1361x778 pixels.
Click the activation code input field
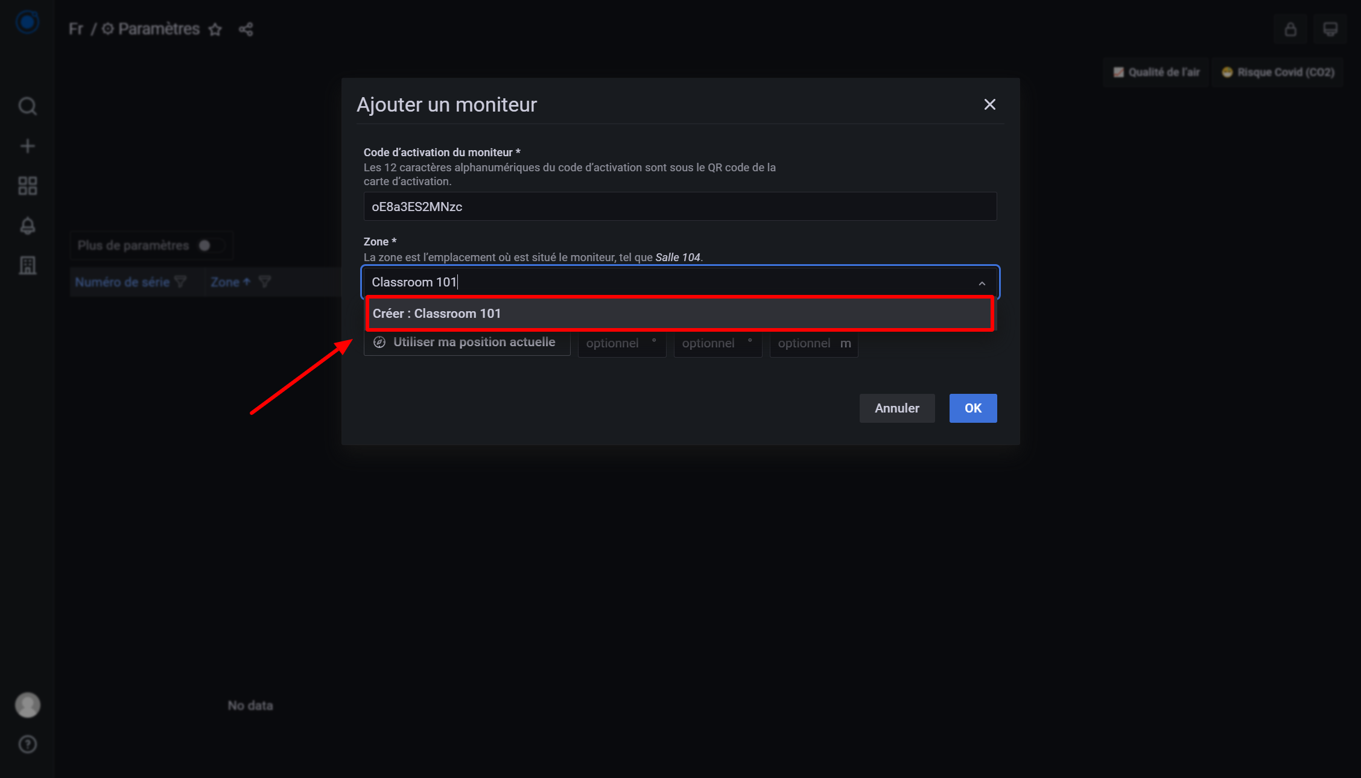pyautogui.click(x=680, y=206)
